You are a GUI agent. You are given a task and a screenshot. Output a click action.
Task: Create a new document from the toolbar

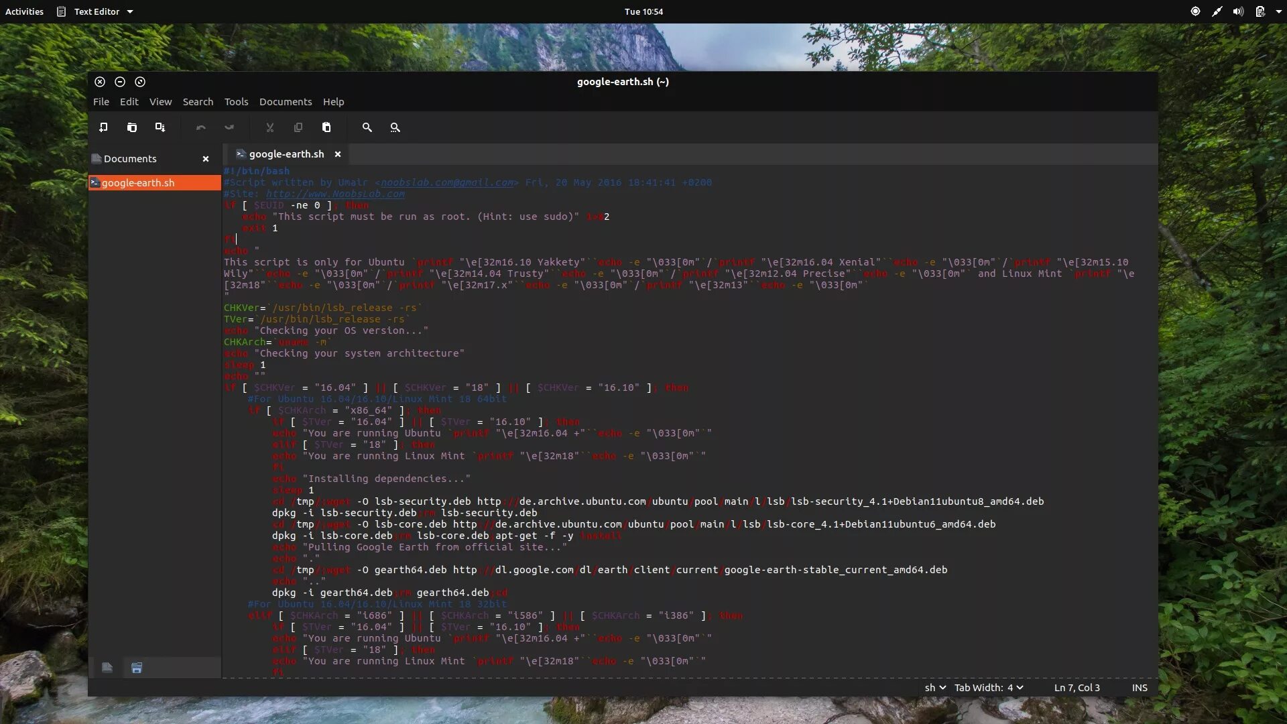103,127
